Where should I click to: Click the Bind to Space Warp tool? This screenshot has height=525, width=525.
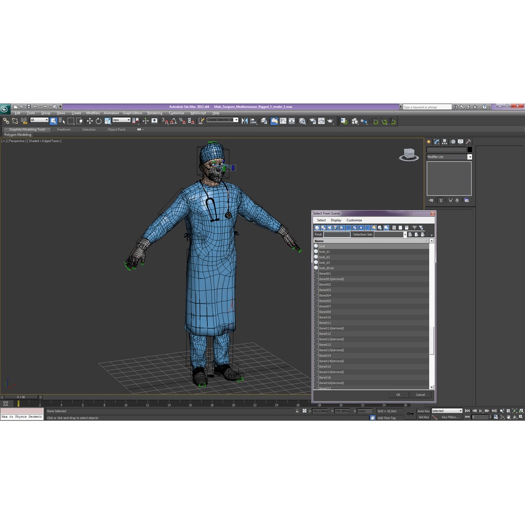point(24,121)
